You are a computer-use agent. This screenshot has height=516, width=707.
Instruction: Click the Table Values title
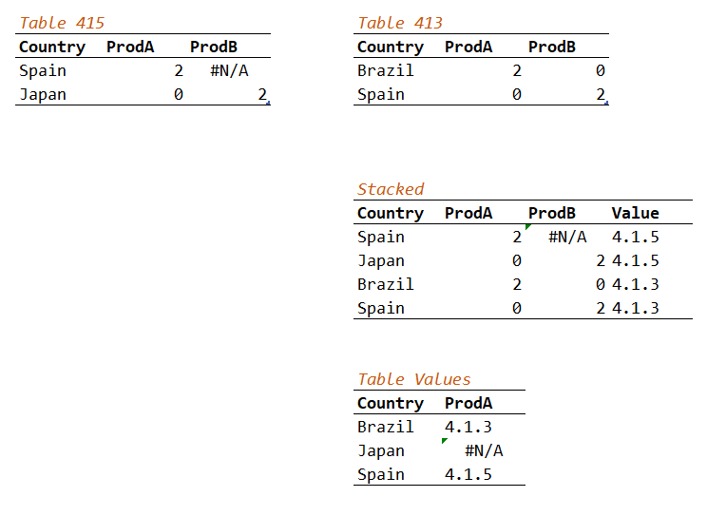click(414, 379)
